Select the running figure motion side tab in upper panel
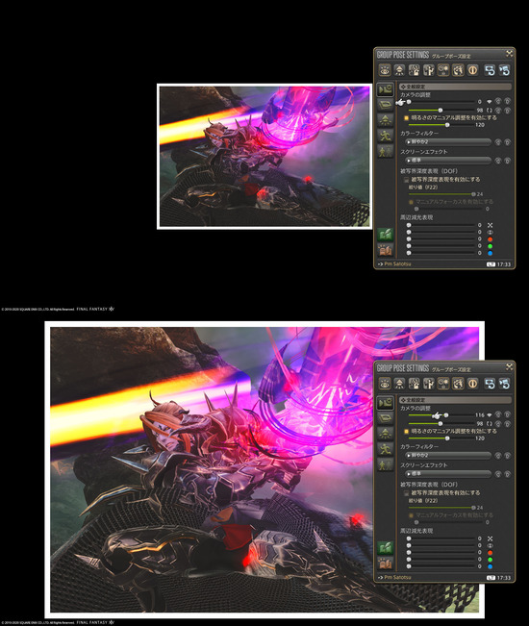This screenshot has height=626, width=529. click(386, 136)
